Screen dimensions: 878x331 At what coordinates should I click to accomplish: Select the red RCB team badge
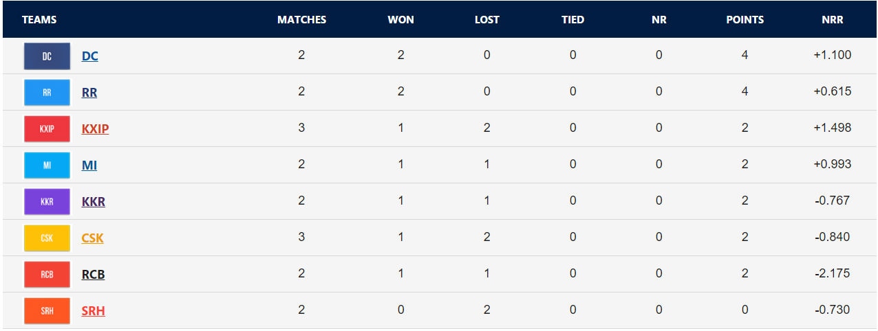[x=47, y=275]
